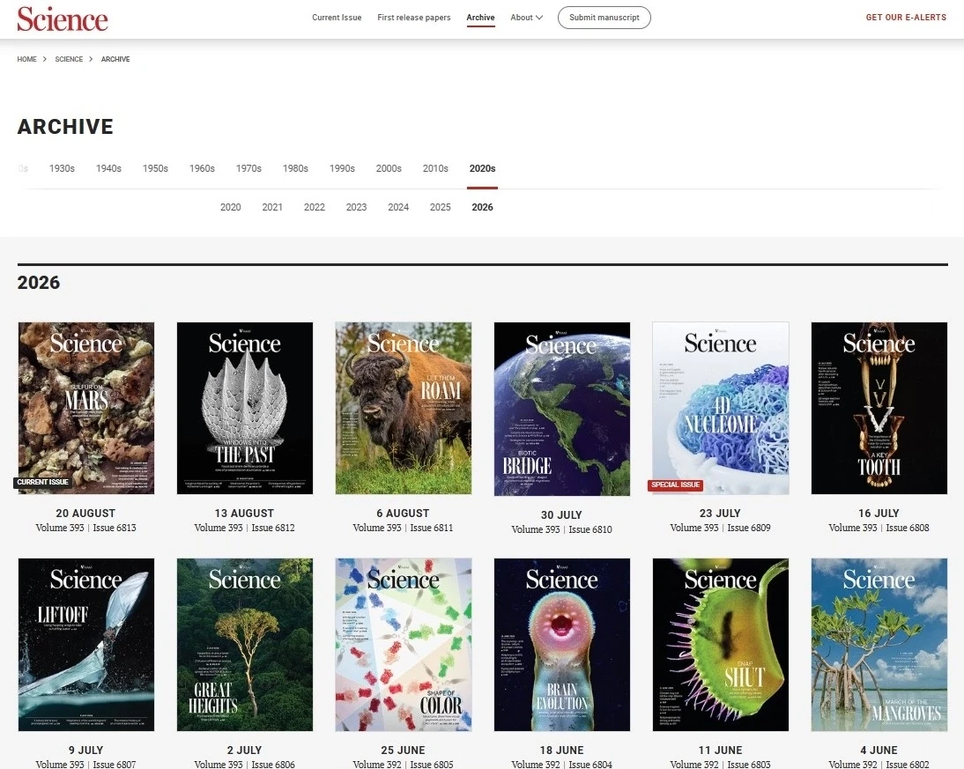The image size is (964, 769).
Task: Click the 16 JULY issue date
Action: click(x=879, y=514)
